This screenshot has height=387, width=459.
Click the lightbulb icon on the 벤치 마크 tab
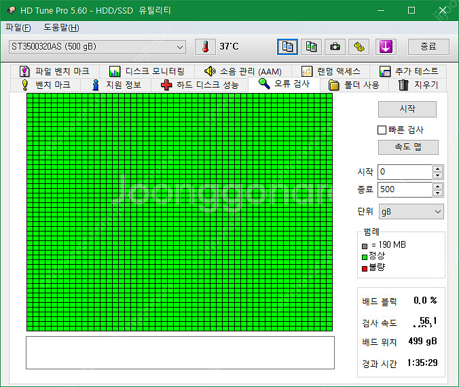(25, 85)
